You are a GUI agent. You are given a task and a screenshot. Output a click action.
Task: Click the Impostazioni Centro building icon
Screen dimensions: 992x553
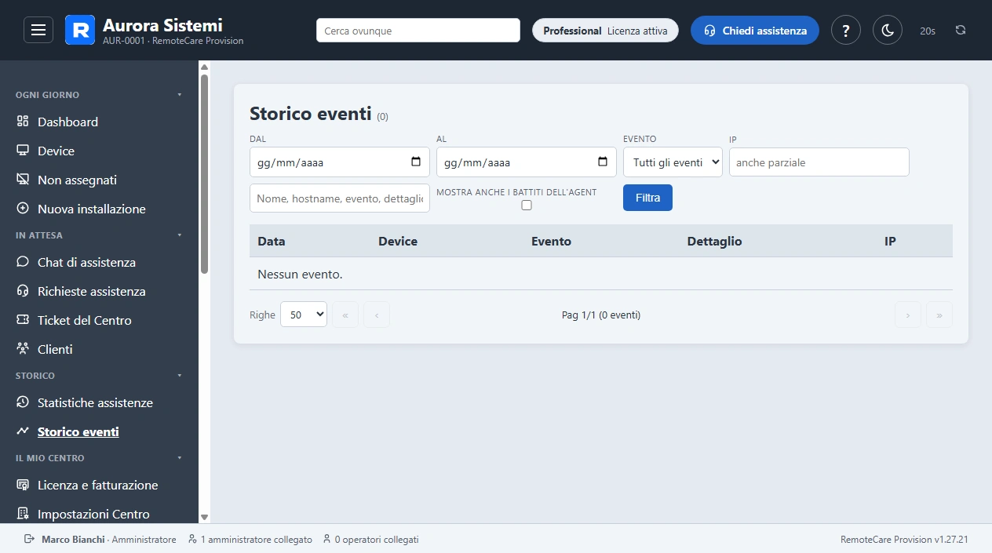23,514
